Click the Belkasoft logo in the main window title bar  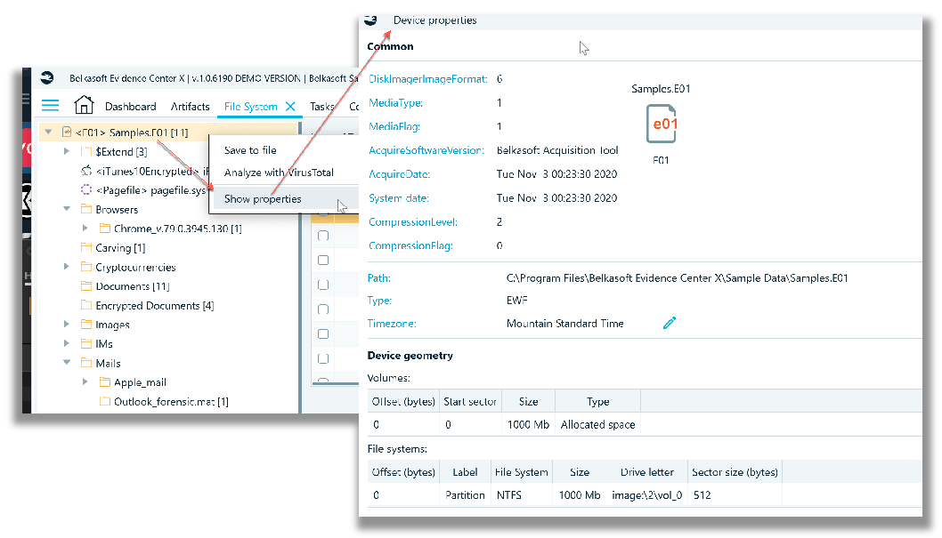tap(47, 78)
